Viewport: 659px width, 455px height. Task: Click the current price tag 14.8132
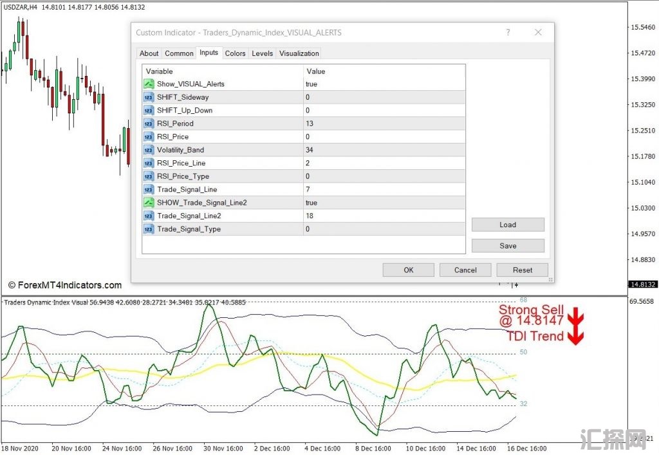(643, 284)
